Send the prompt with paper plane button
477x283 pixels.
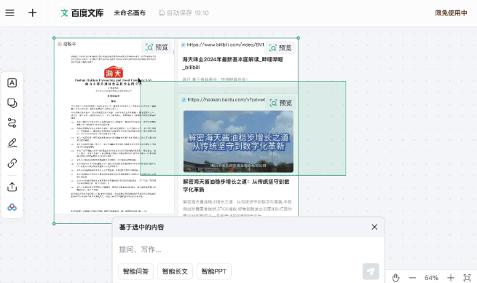(371, 271)
